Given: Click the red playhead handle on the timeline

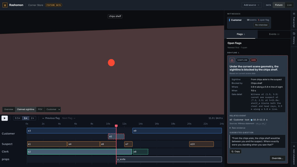Looking at the screenshot, I should coord(116,126).
